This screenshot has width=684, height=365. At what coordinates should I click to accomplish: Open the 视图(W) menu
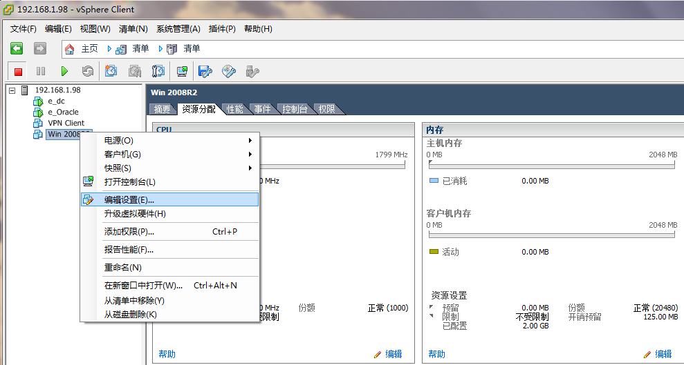click(95, 29)
